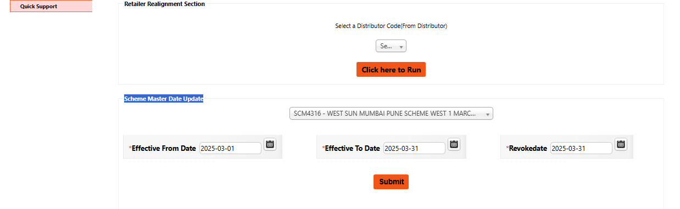
Task: Focus the Effective To Date field
Action: [x=414, y=148]
